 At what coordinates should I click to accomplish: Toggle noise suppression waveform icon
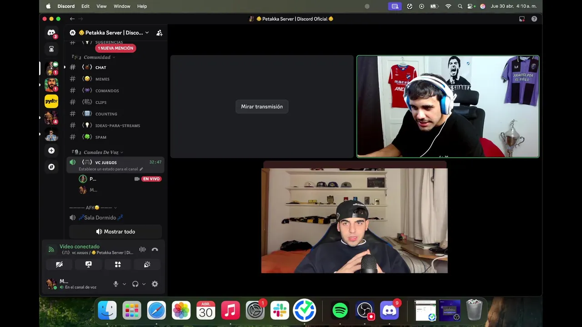point(142,249)
